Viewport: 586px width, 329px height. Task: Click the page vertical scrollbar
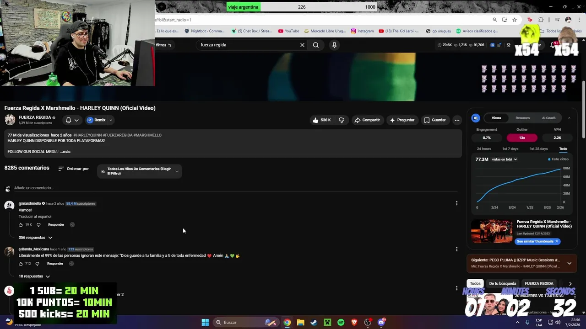coord(583,109)
